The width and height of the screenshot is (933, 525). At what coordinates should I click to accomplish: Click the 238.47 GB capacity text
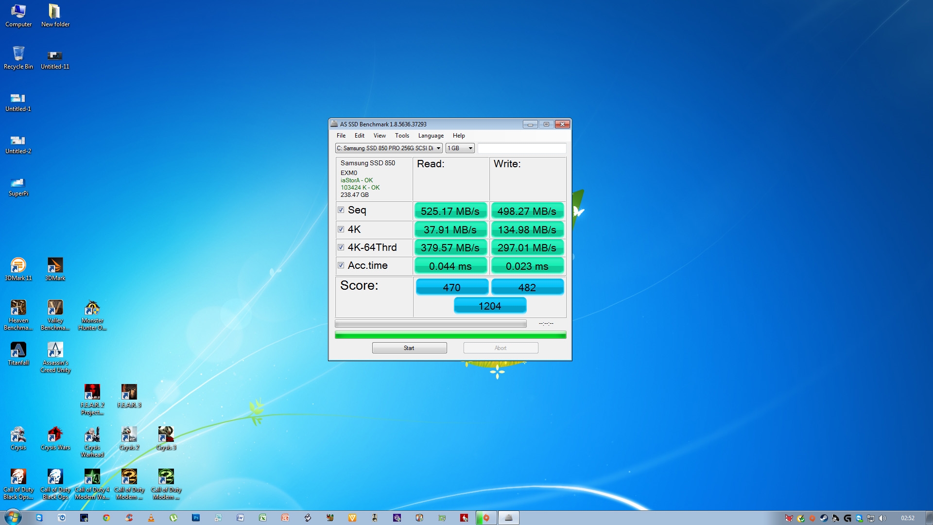point(354,195)
